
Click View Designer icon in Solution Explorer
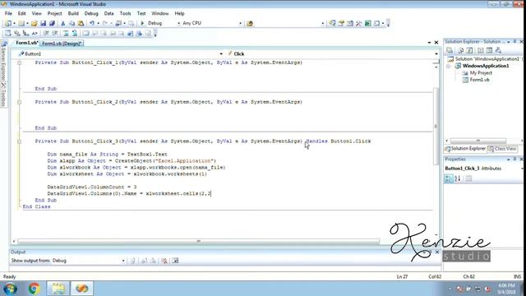click(489, 50)
